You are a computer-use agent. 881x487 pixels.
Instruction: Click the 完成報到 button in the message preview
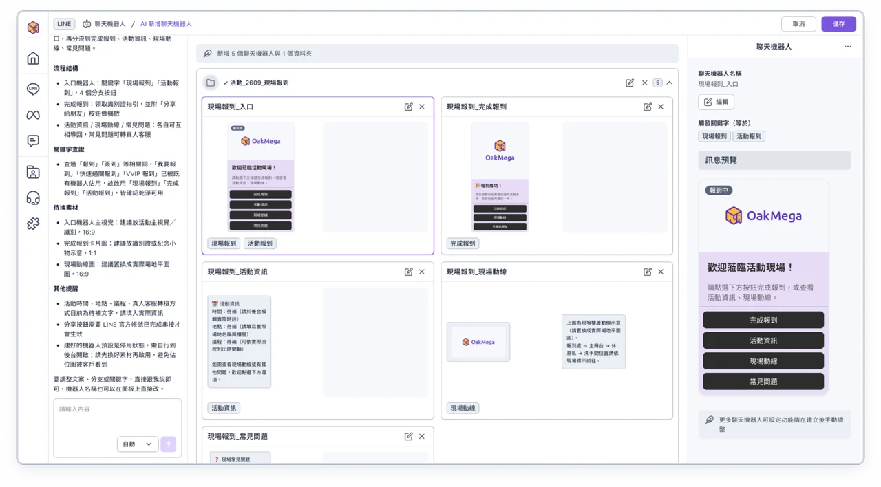click(x=763, y=320)
